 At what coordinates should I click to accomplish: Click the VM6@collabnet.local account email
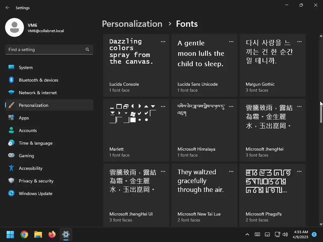46,31
